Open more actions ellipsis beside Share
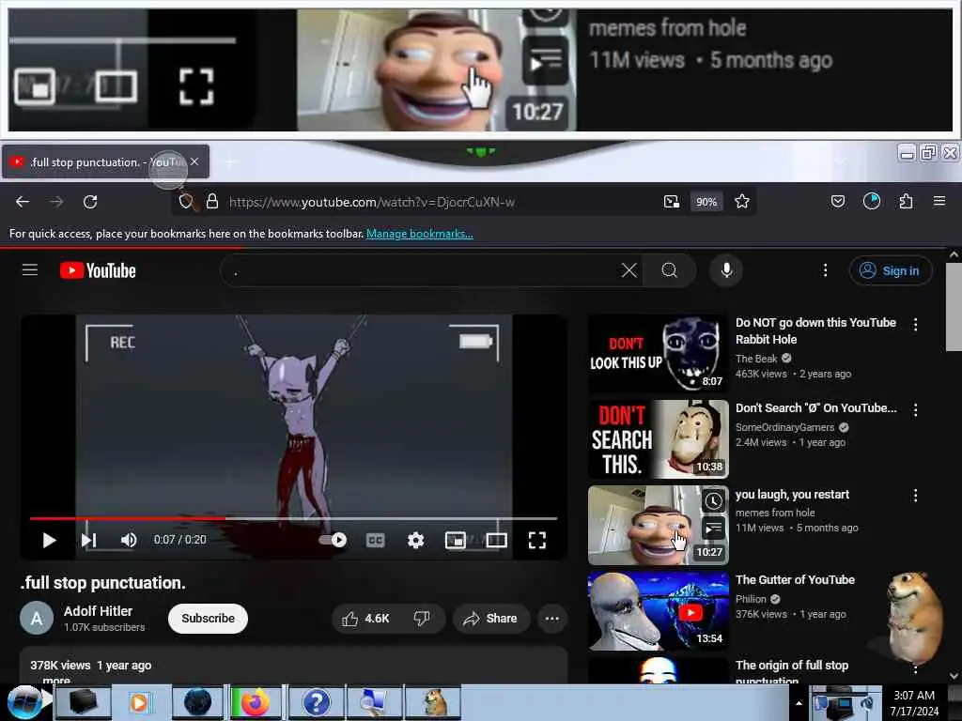The image size is (962, 721). coord(551,619)
